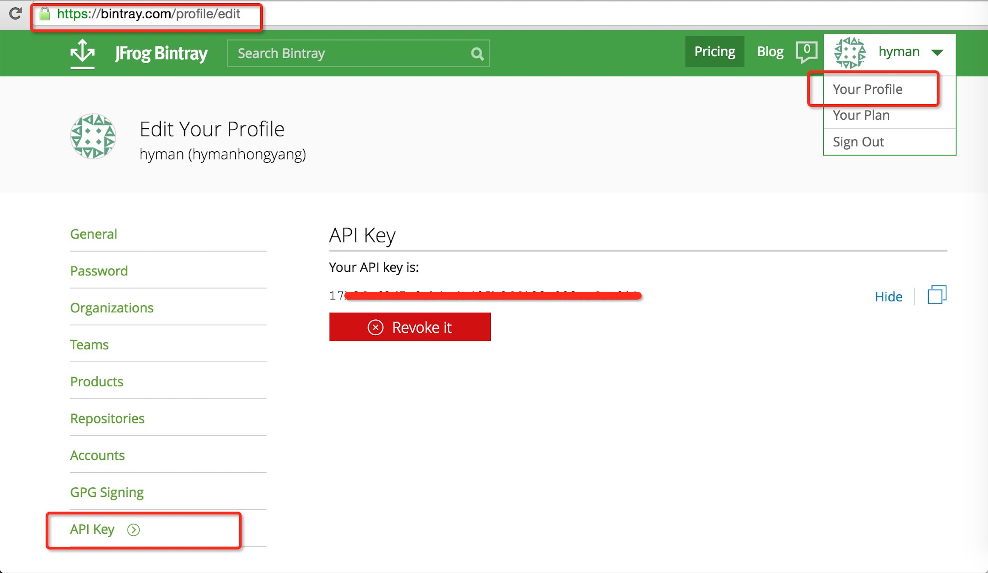This screenshot has height=573, width=988.
Task: Collapse the hyman user dropdown arrow
Action: (937, 52)
